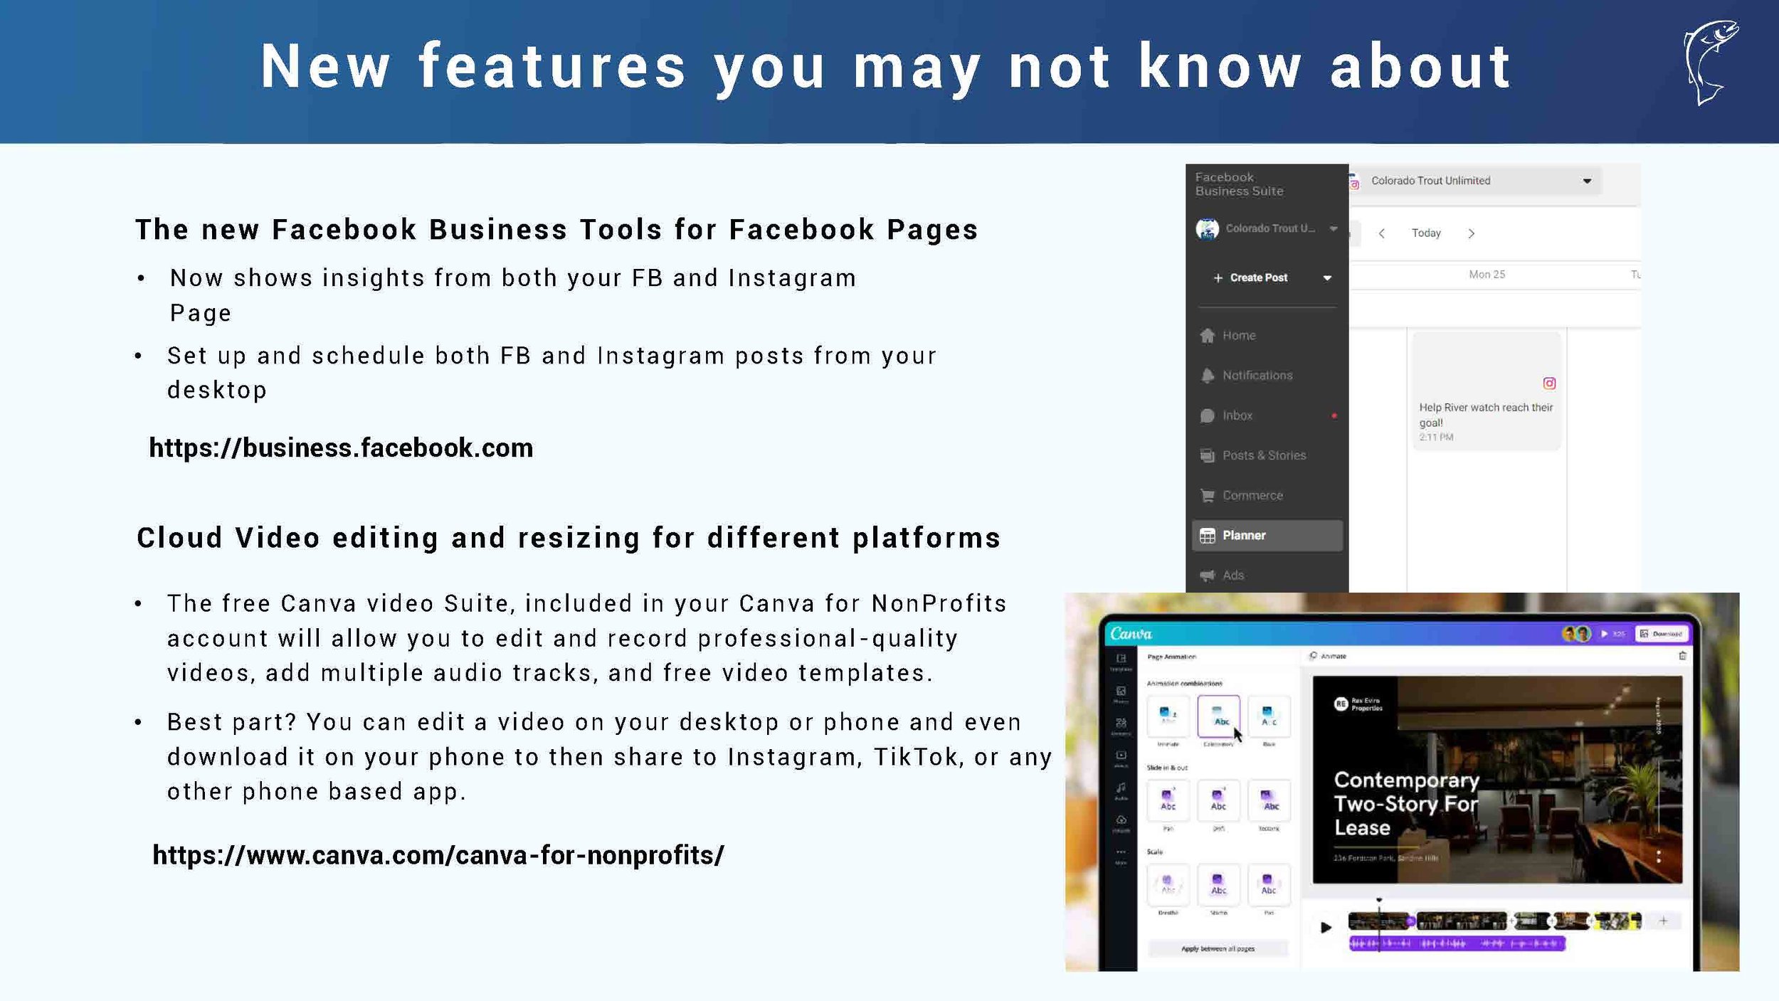This screenshot has width=1779, height=1001.
Task: Visit https://www.canva.com/canva-for-nonprofits/ link
Action: [x=438, y=854]
